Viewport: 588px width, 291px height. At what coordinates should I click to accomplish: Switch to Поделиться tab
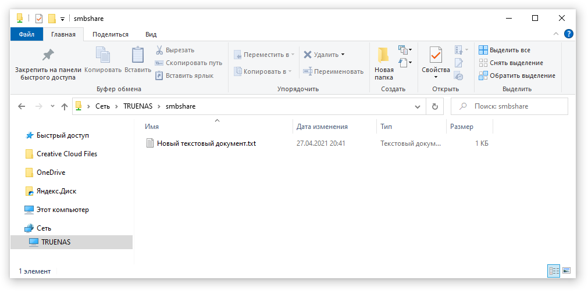[x=111, y=34]
